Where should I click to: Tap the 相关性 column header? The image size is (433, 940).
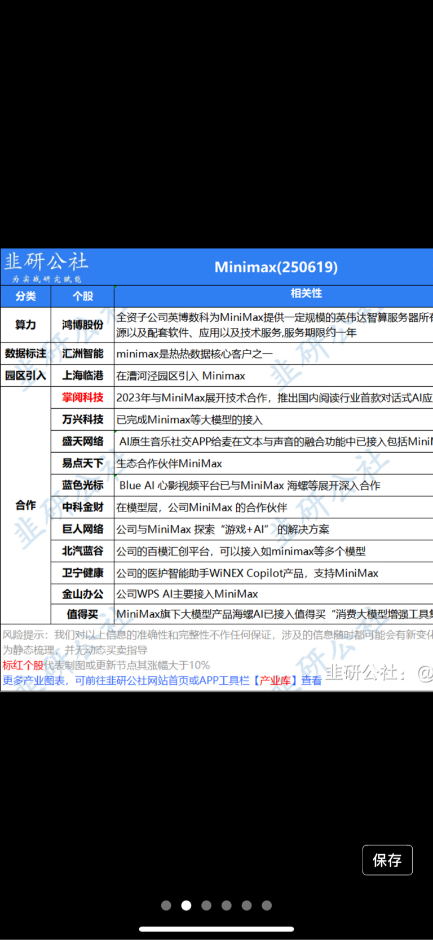(306, 294)
